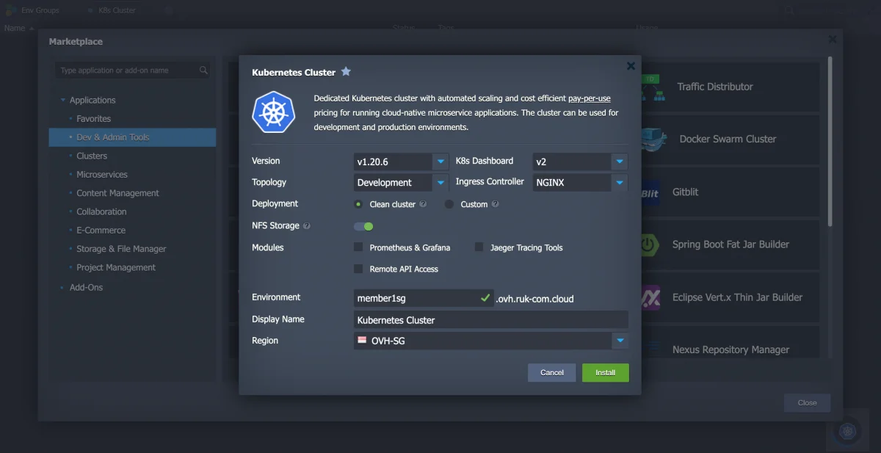Click the Docker Swarm Cluster whale icon

[653, 139]
